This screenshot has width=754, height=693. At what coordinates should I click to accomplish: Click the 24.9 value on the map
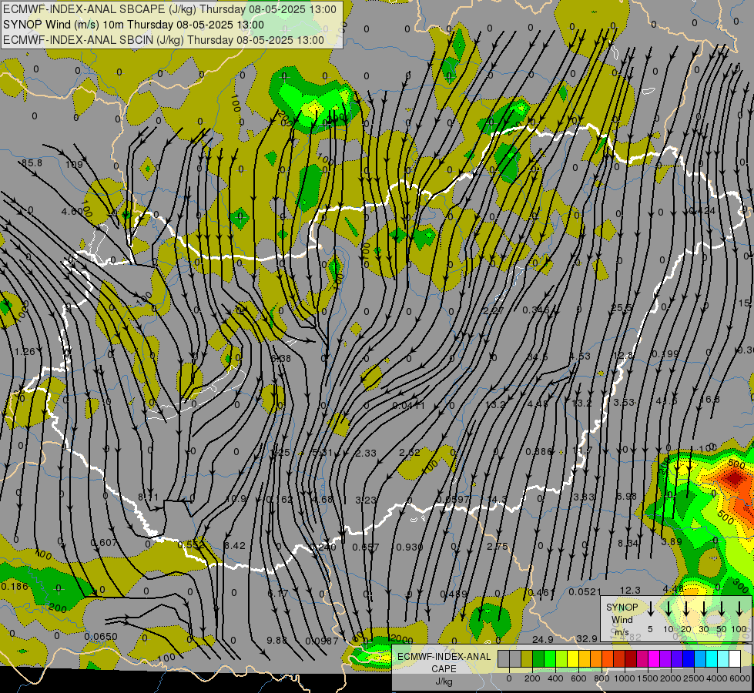tap(543, 639)
